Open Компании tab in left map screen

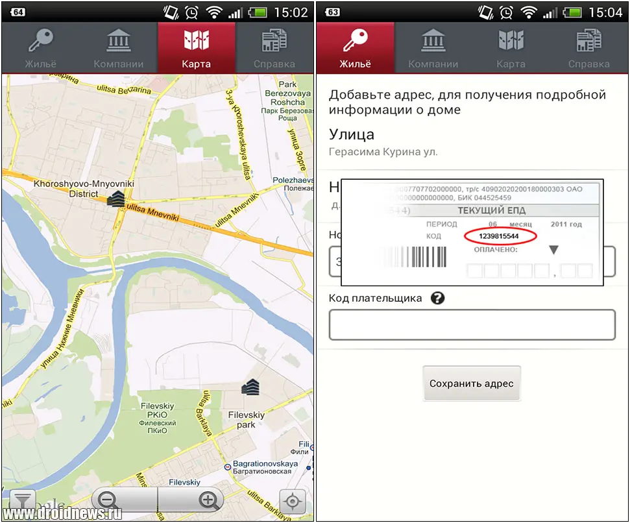119,48
